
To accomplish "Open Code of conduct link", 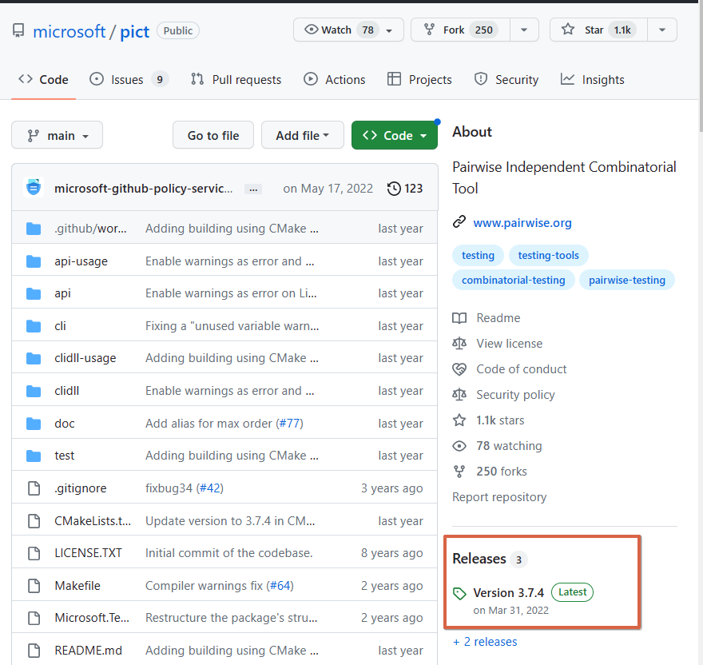I will (x=510, y=369).
